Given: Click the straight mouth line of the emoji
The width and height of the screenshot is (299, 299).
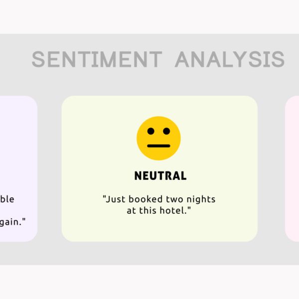Looking at the screenshot, I should (x=158, y=146).
